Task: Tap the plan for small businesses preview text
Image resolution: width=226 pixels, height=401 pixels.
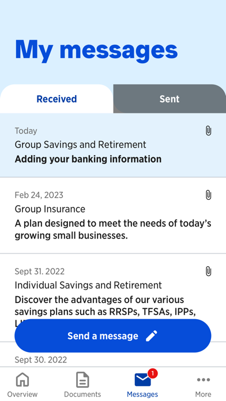Action: coord(113,229)
